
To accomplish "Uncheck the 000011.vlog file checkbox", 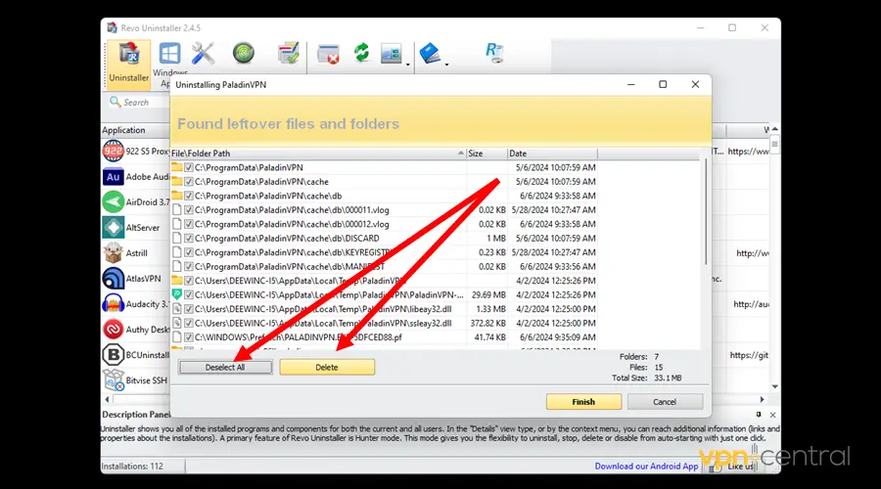I will point(189,210).
